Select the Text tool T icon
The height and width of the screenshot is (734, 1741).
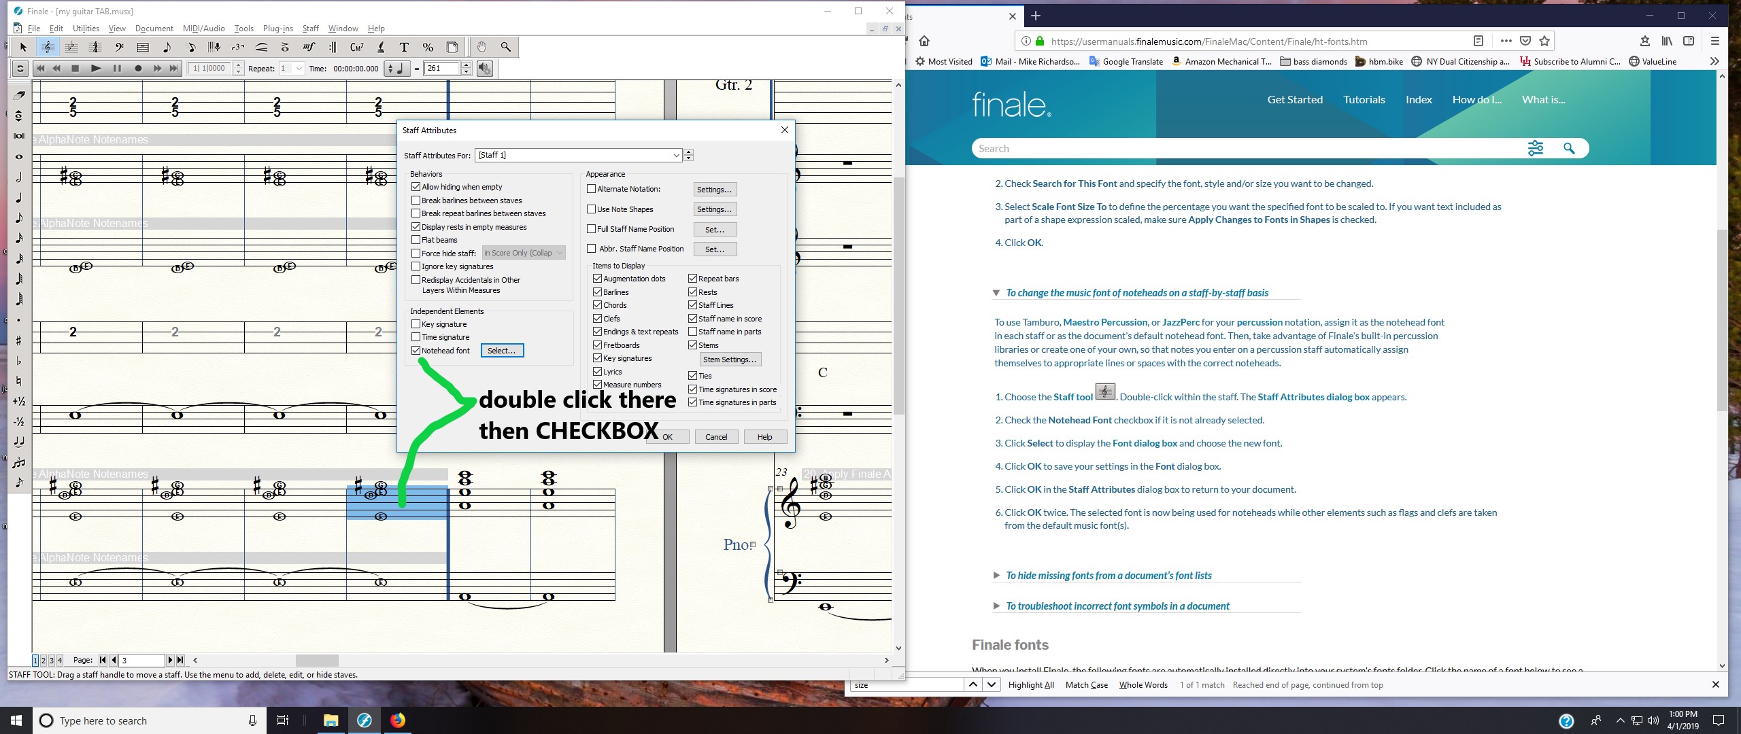point(404,47)
